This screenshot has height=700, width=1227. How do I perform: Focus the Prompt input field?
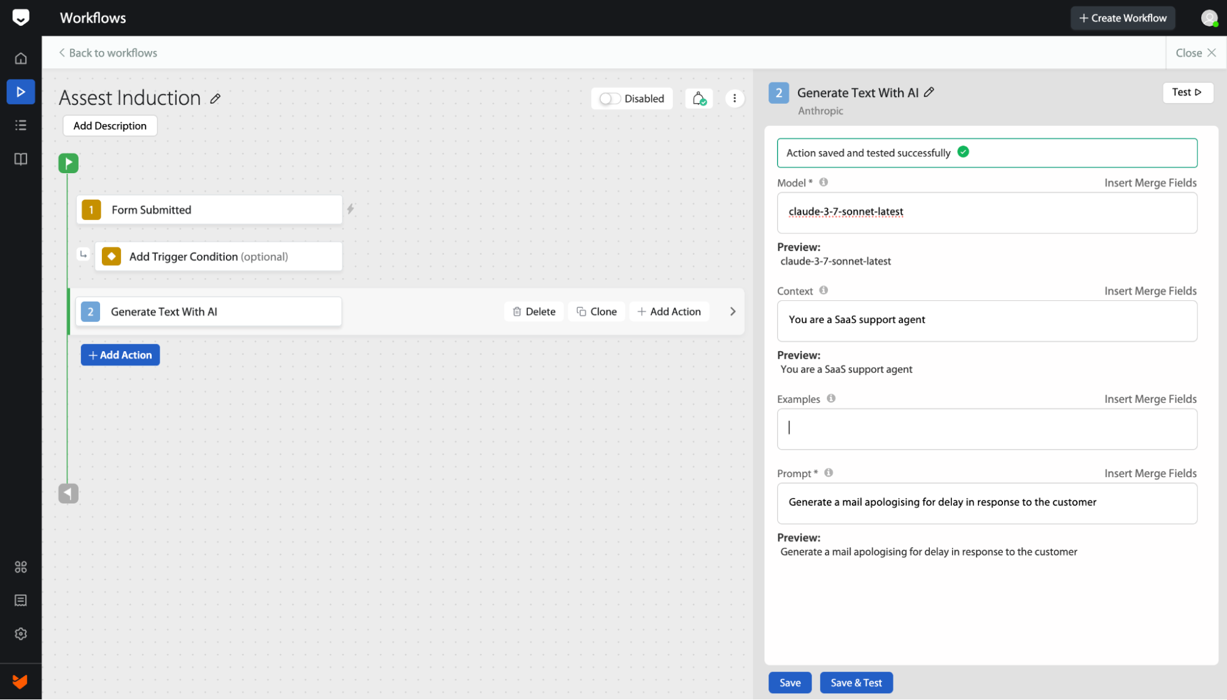pos(987,503)
